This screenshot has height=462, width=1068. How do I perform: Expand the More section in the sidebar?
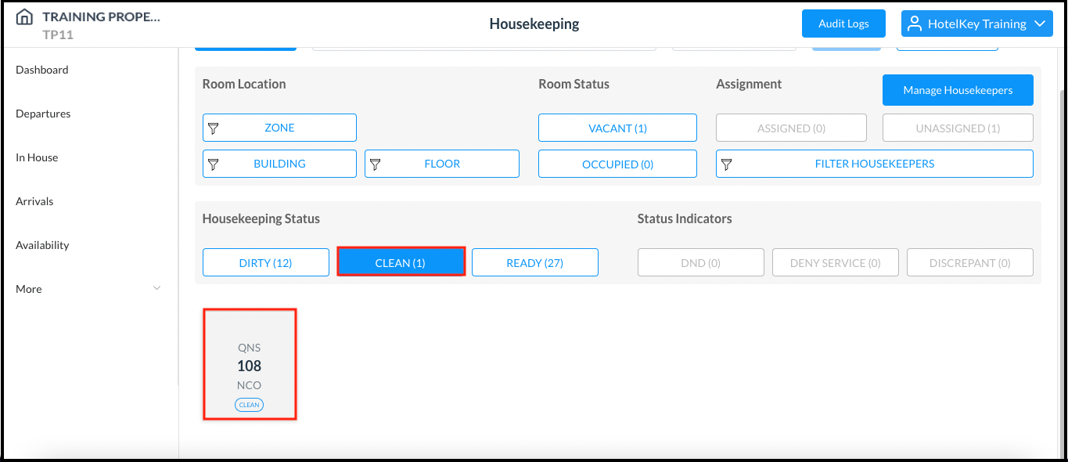point(88,288)
